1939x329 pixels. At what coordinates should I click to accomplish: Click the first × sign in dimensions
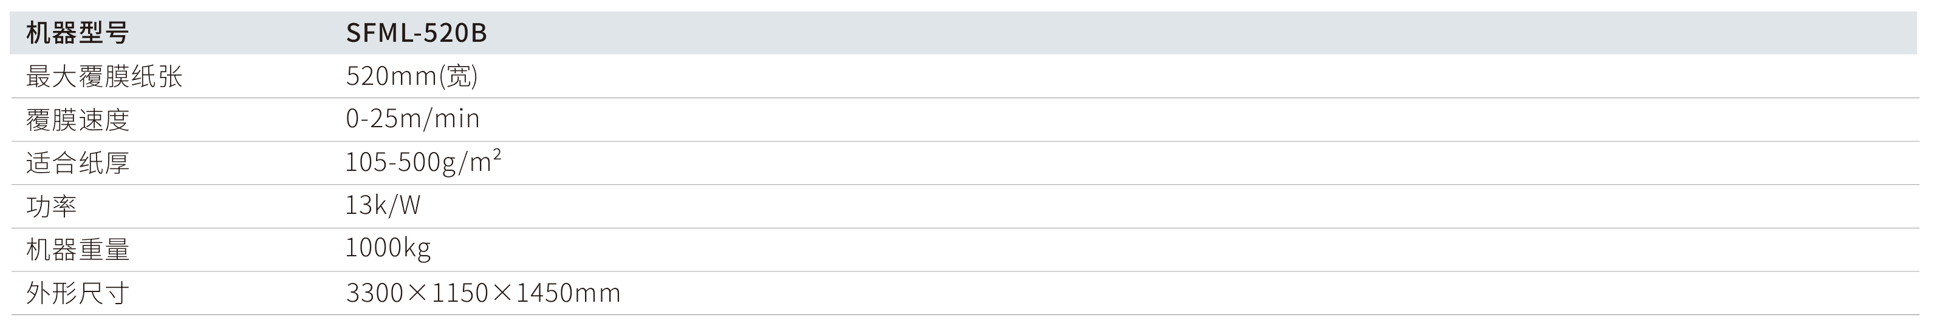(417, 293)
